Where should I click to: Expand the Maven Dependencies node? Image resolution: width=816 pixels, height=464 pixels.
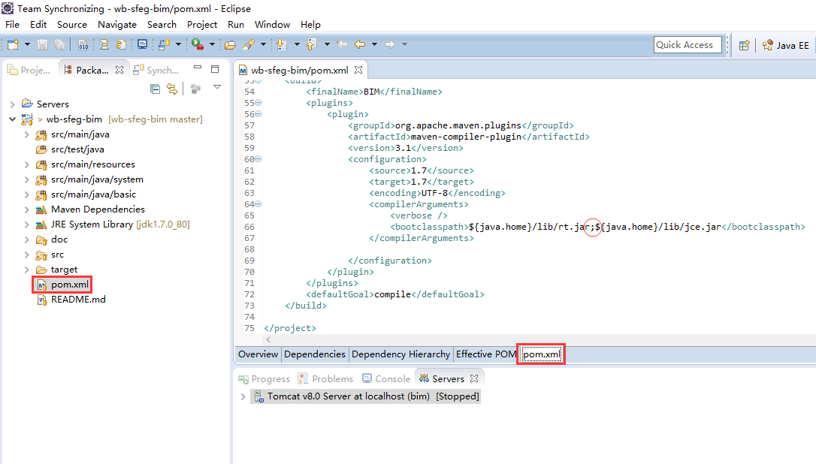(x=26, y=209)
